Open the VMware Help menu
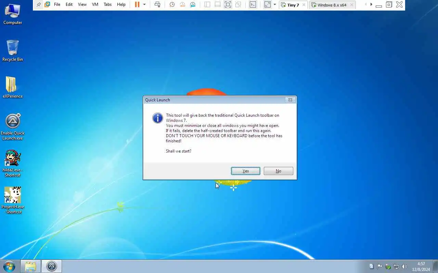 [x=121, y=4]
